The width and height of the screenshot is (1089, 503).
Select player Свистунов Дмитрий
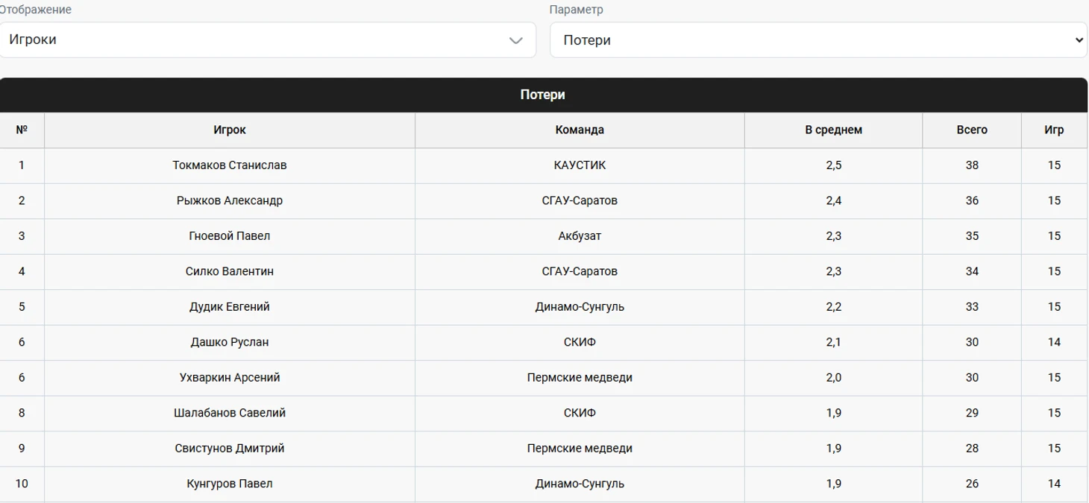[230, 449]
